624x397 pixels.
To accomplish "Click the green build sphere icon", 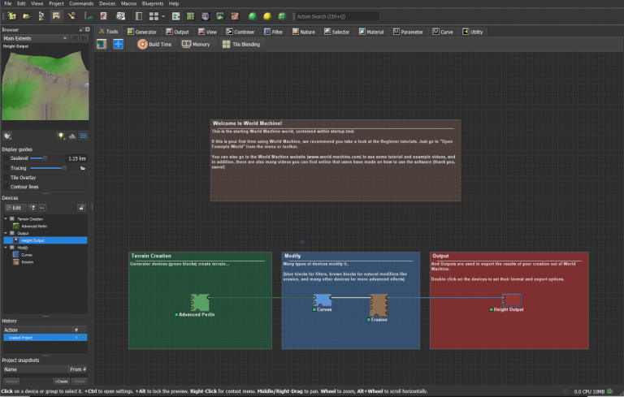I will pyautogui.click(x=253, y=15).
